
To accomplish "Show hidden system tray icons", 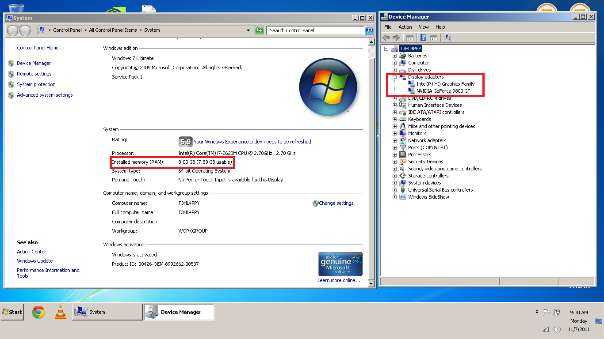I will click(537, 312).
